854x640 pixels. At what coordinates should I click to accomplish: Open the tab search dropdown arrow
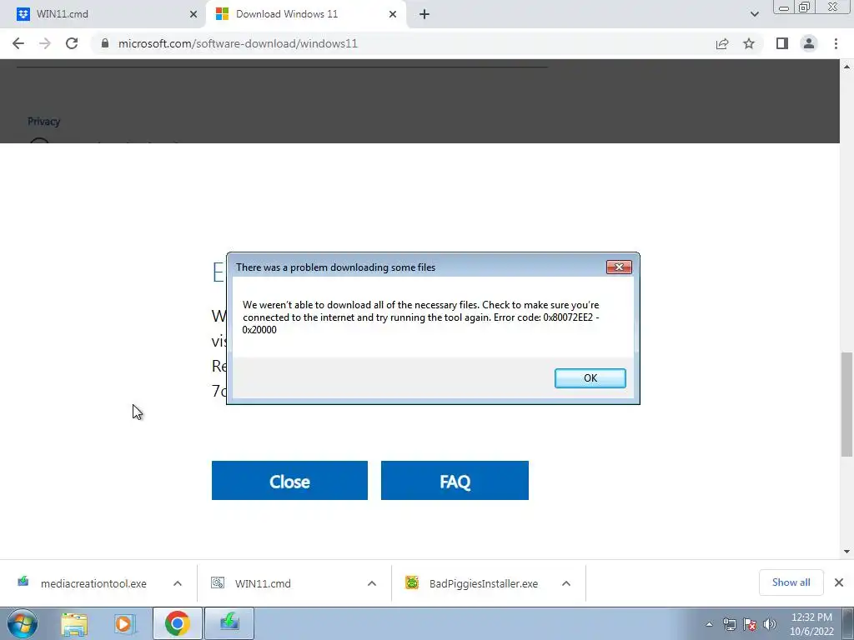754,14
